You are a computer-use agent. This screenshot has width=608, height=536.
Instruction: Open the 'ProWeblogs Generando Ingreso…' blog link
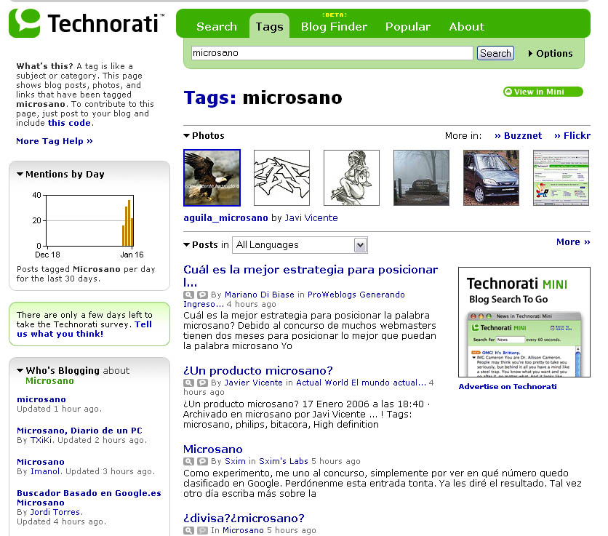pos(294,300)
